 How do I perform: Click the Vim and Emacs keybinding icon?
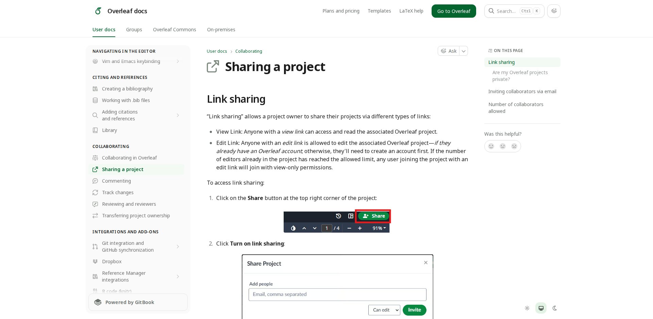pyautogui.click(x=95, y=61)
